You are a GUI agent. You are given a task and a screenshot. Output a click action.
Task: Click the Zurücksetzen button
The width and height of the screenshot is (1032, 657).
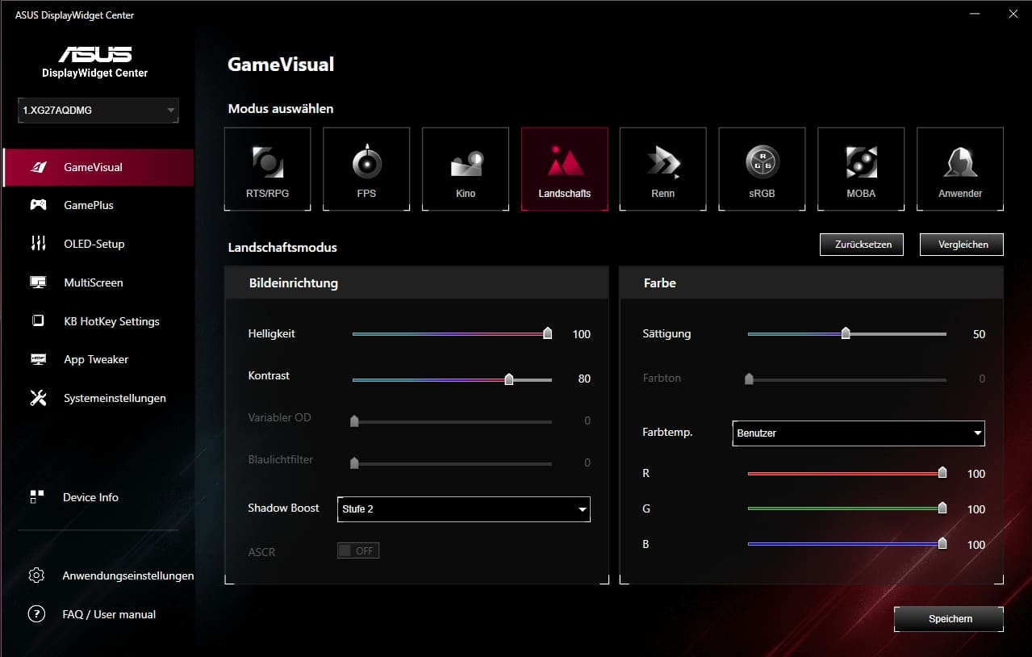coord(861,245)
